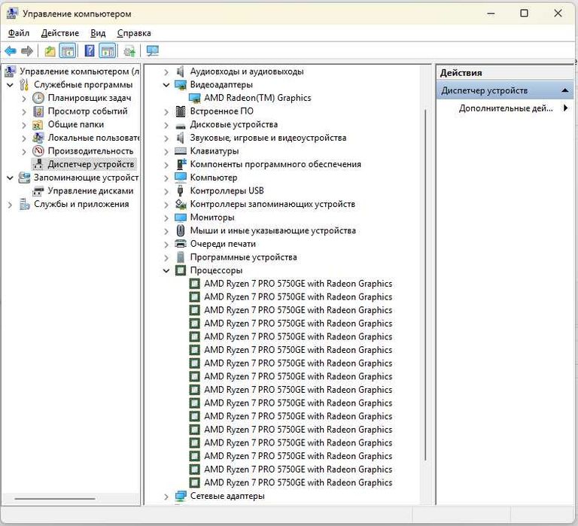This screenshot has height=526, width=578.
Task: Click the Update driver toolbar icon
Action: click(x=129, y=51)
